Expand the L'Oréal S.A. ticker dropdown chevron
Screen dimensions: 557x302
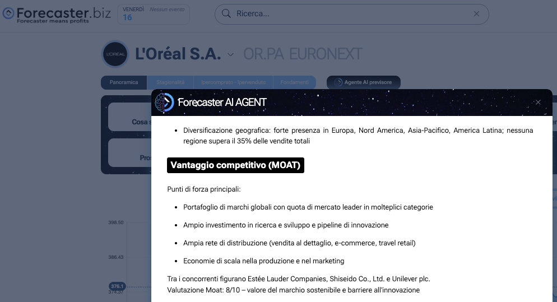(231, 54)
